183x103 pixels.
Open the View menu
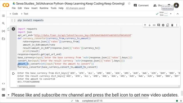click(x=27, y=8)
